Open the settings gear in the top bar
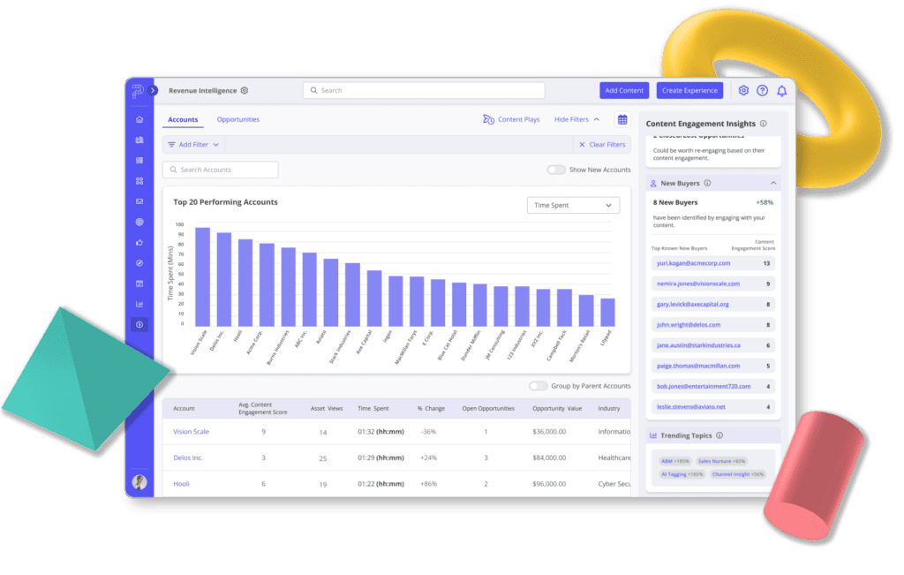This screenshot has height=575, width=904. pyautogui.click(x=743, y=90)
